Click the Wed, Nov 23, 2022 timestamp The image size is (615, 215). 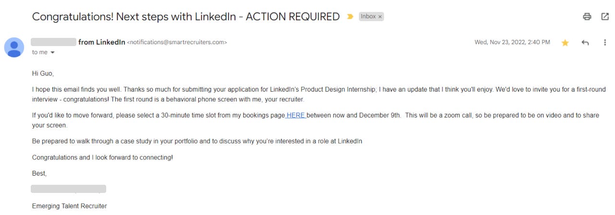point(512,42)
